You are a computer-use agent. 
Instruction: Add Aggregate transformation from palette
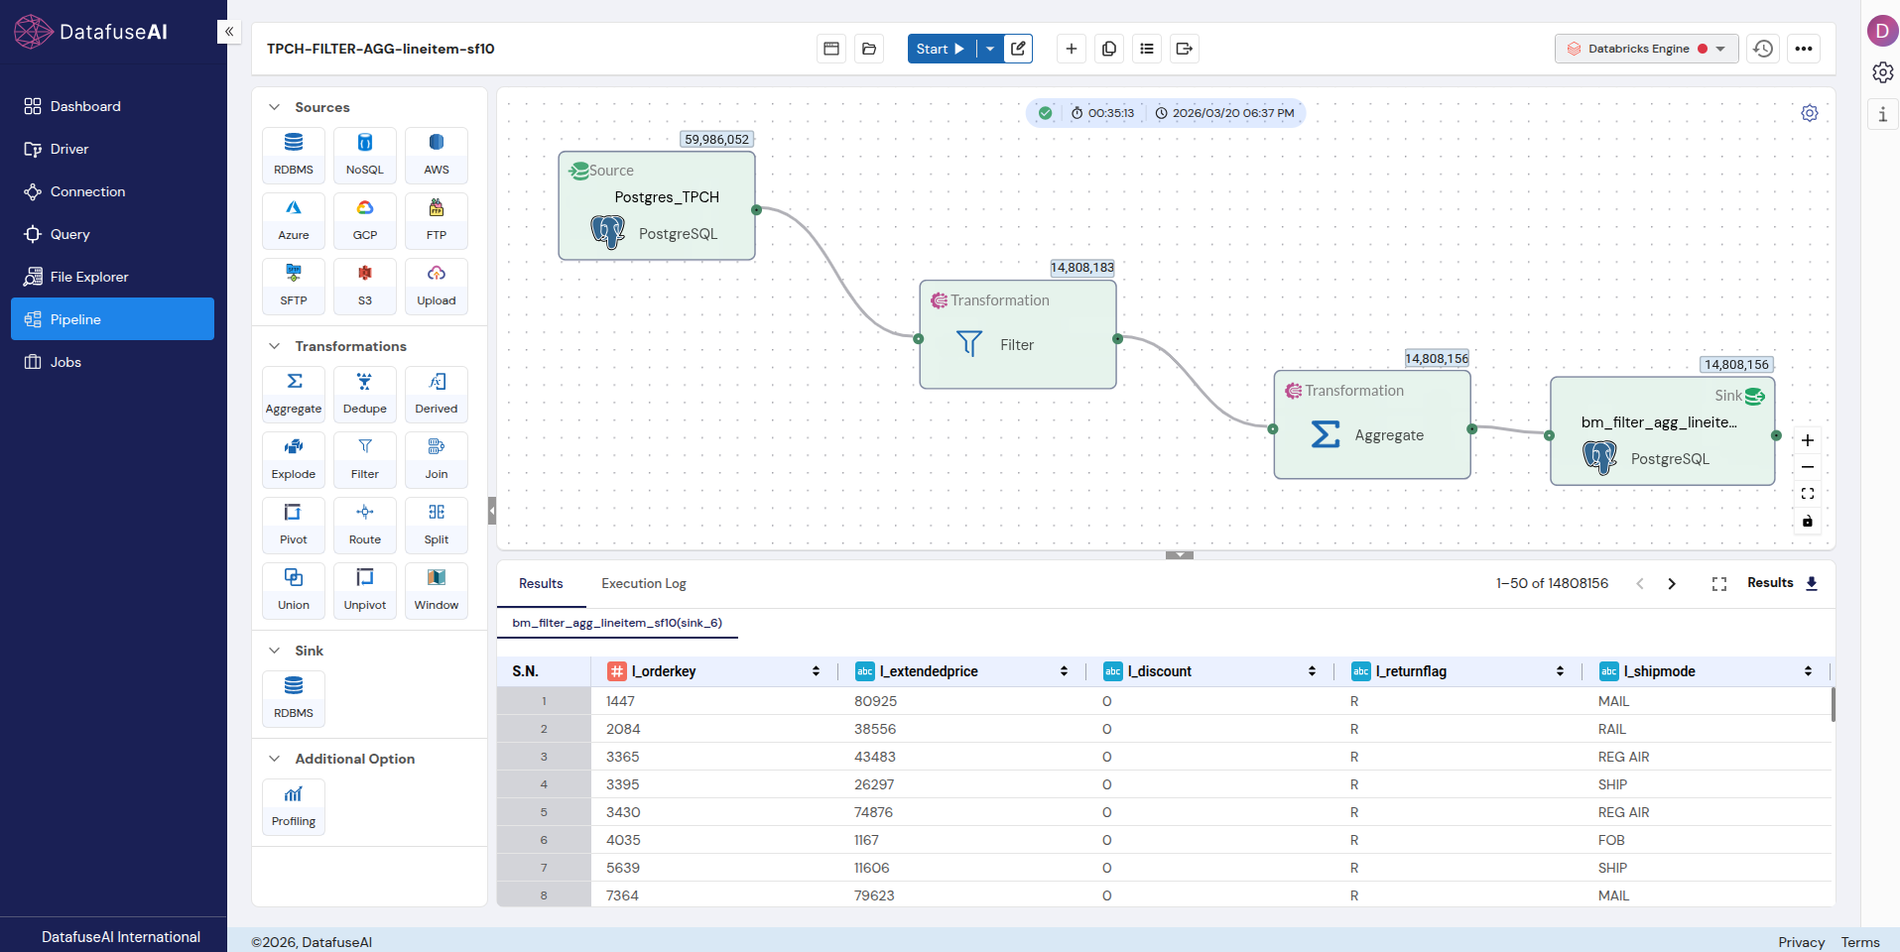(294, 394)
